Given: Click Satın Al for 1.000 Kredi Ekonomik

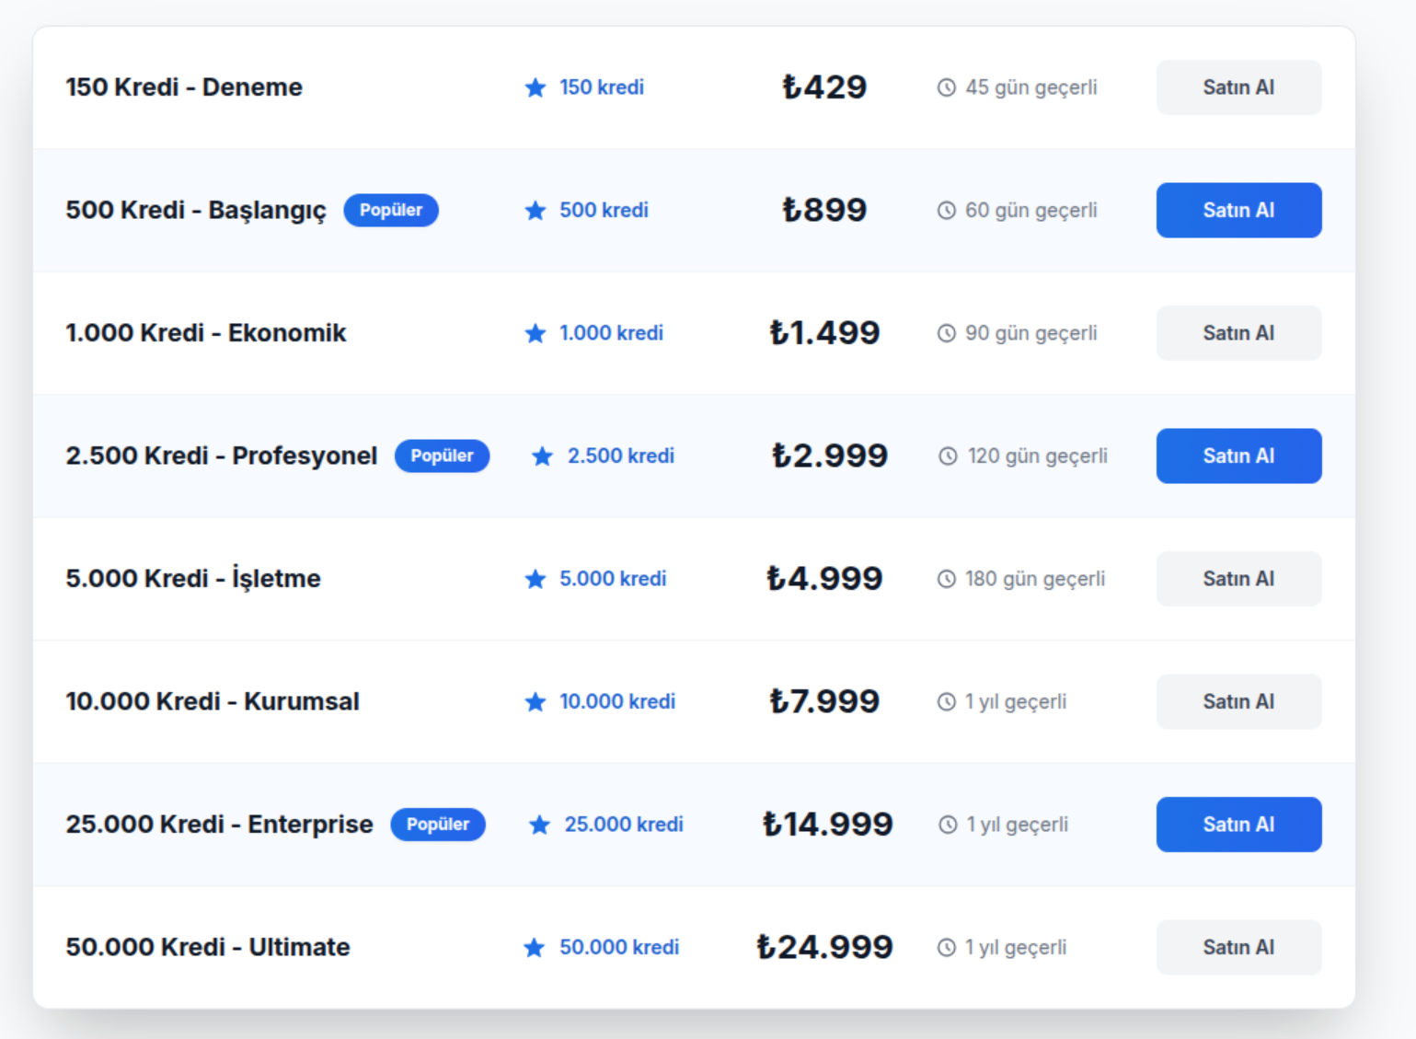Looking at the screenshot, I should pos(1238,333).
